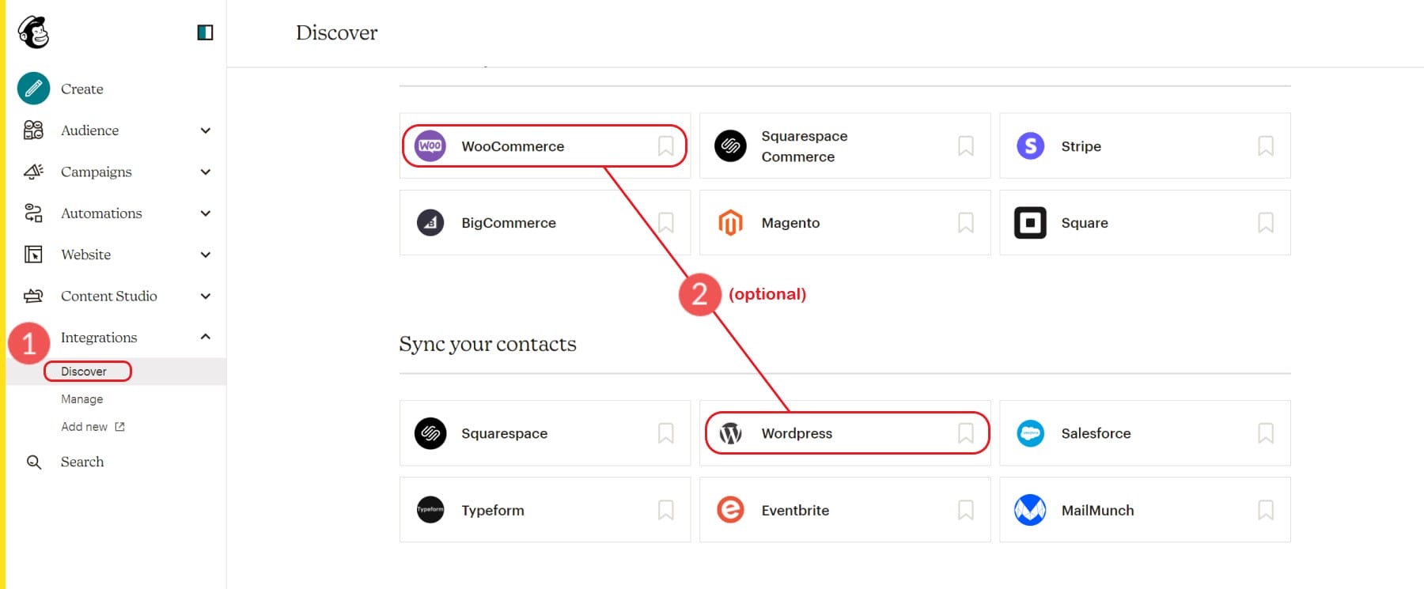Collapse the Integrations section
The width and height of the screenshot is (1424, 589).
tap(206, 337)
